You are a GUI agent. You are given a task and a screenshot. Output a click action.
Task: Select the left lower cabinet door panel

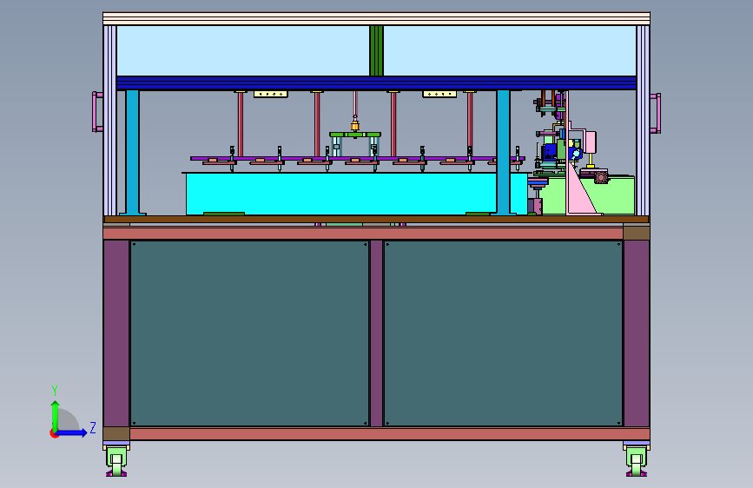249,333
